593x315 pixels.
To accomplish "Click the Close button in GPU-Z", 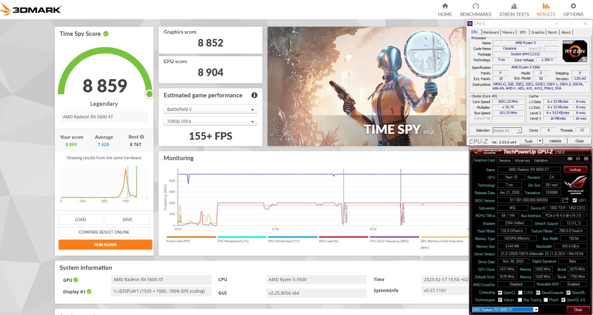I will point(578,309).
